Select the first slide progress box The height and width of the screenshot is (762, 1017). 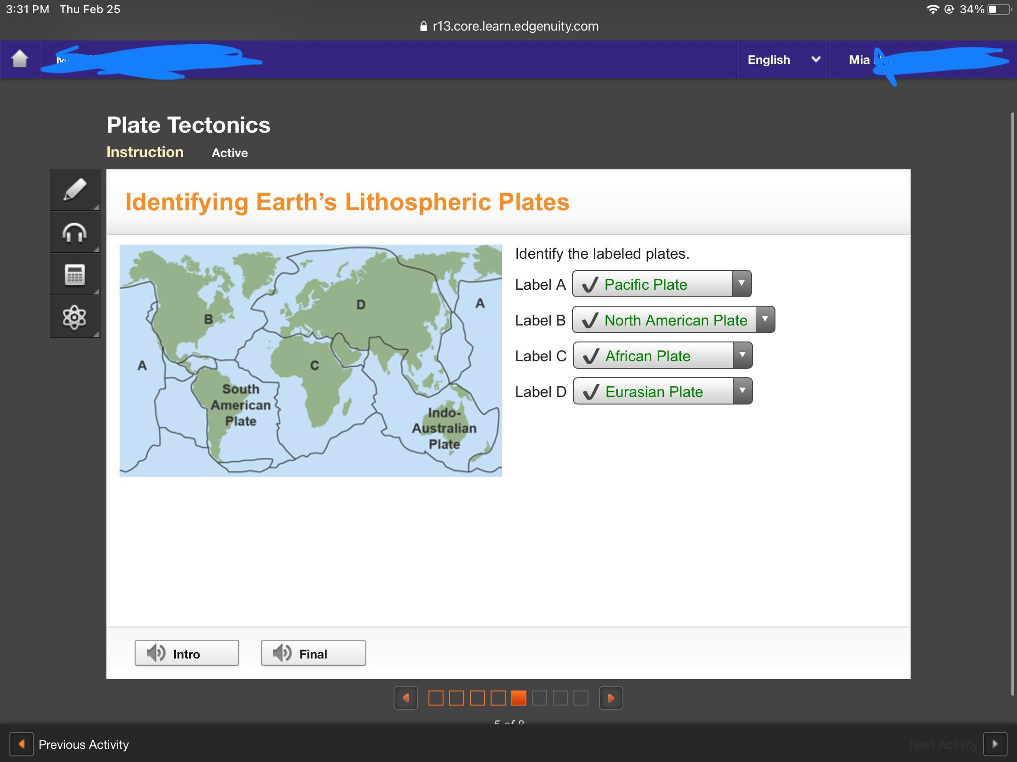click(436, 698)
